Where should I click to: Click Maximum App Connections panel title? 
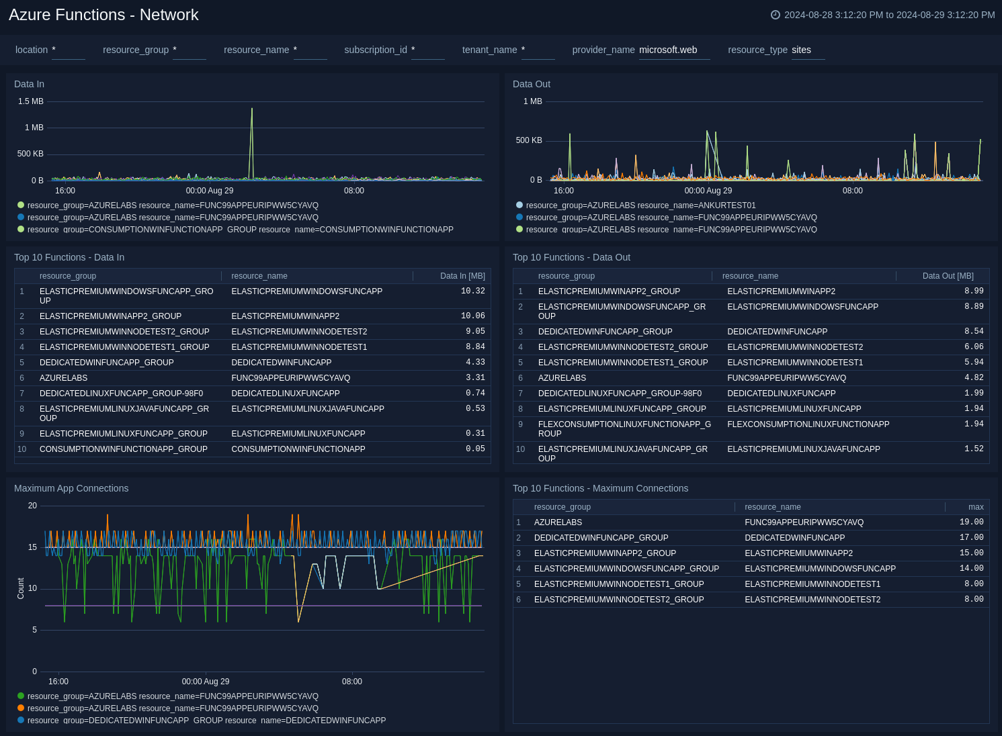[x=71, y=488]
